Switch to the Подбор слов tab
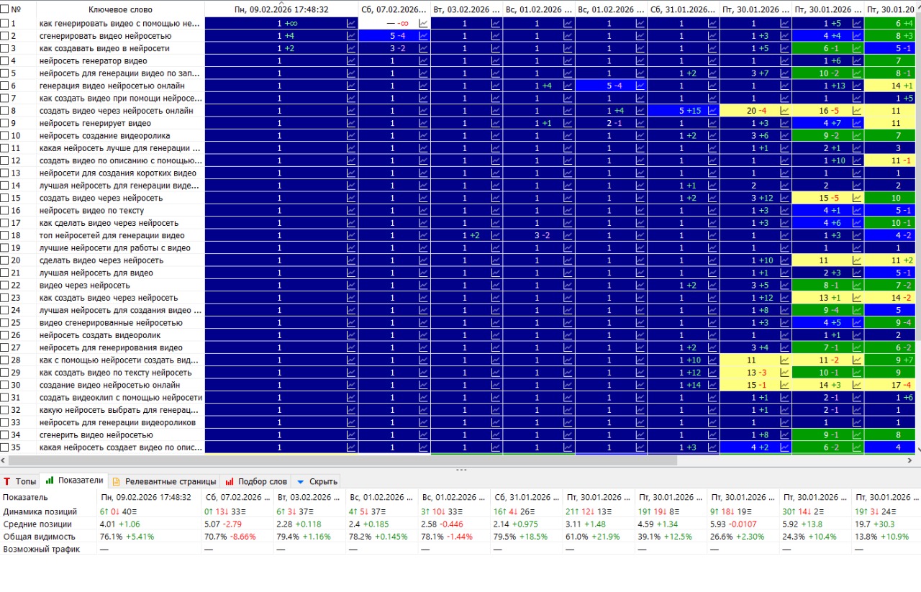The image size is (921, 592). (x=256, y=481)
